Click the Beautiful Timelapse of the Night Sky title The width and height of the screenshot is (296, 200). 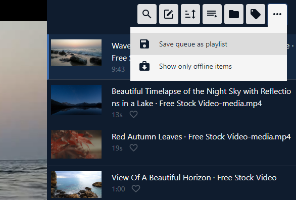coord(201,97)
